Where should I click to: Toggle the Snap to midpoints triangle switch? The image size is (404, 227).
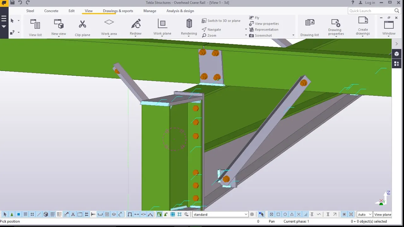click(292, 214)
